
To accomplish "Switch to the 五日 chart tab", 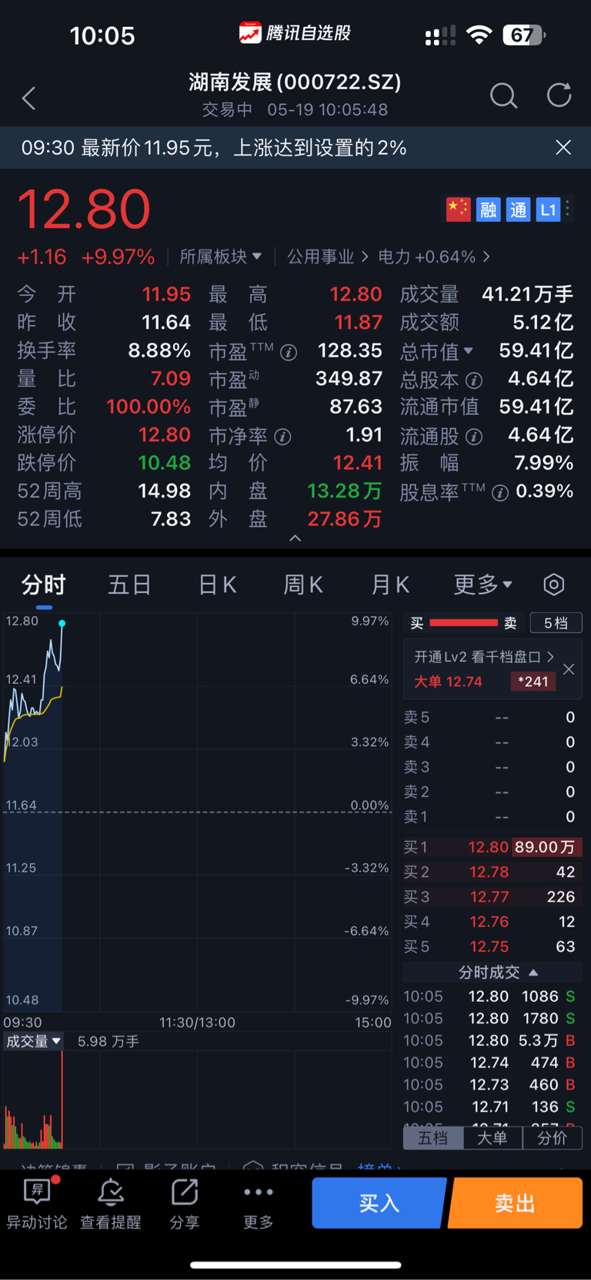I will (x=129, y=585).
